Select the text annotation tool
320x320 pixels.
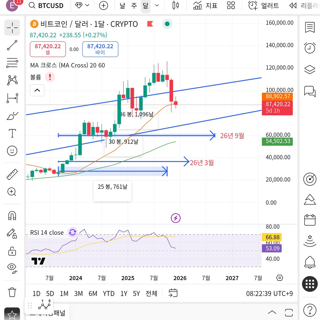[x=12, y=133]
